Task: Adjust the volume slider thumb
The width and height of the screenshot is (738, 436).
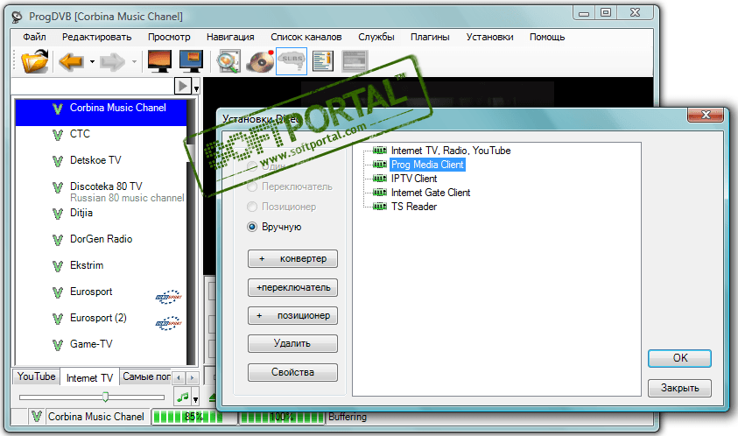Action: (105, 397)
